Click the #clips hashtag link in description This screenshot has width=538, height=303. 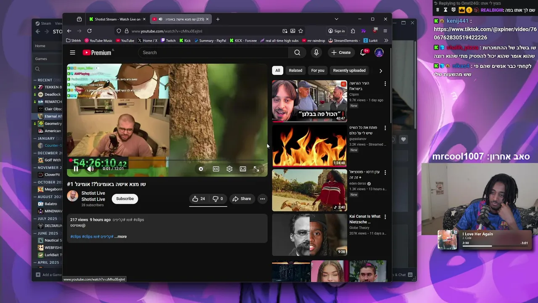pos(76,237)
